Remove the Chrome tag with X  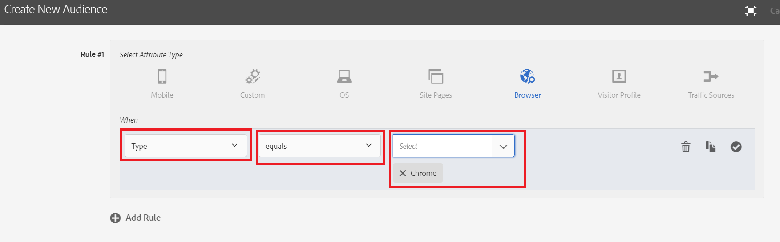click(403, 173)
